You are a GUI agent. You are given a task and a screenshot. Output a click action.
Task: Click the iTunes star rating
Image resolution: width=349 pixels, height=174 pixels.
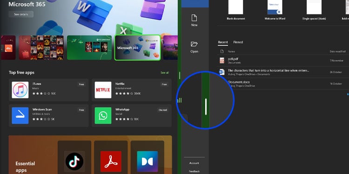(41, 94)
